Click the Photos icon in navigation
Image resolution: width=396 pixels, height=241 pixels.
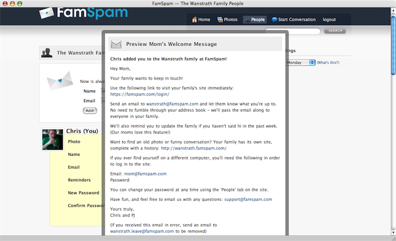219,20
